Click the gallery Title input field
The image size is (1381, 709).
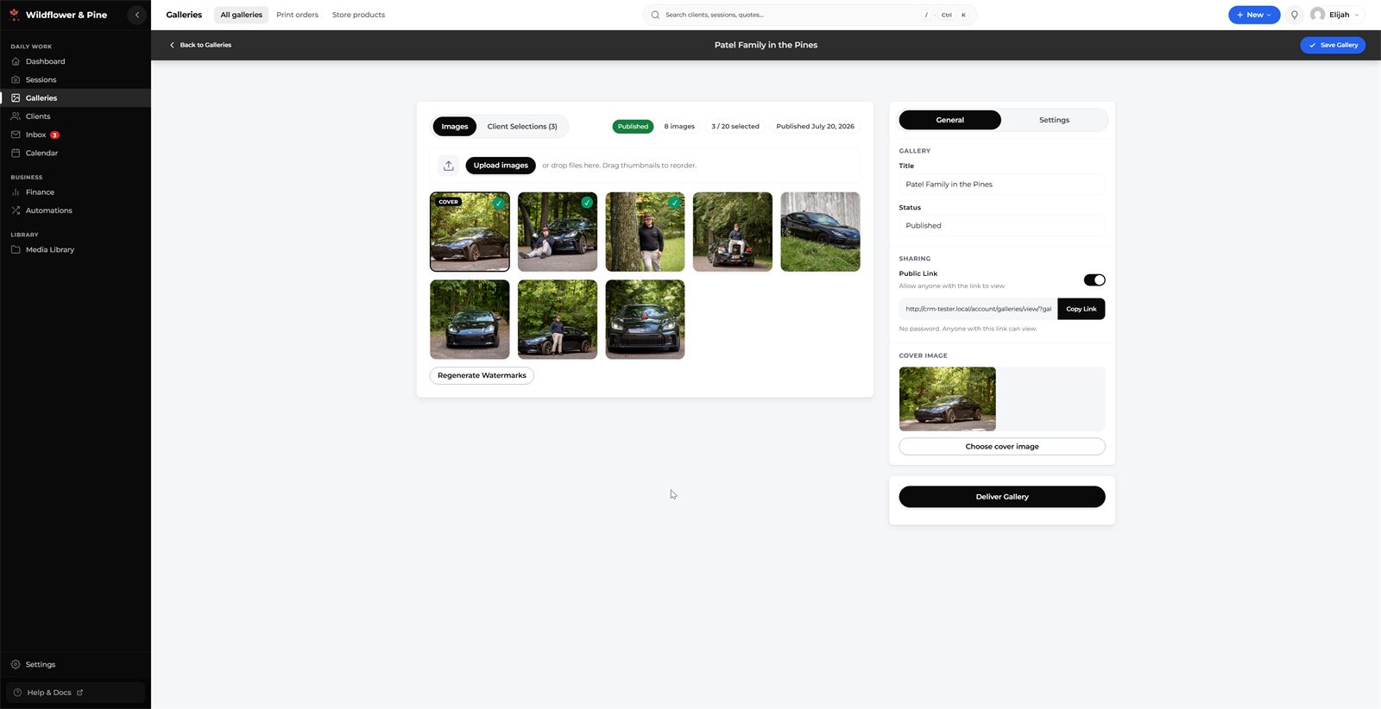1002,185
